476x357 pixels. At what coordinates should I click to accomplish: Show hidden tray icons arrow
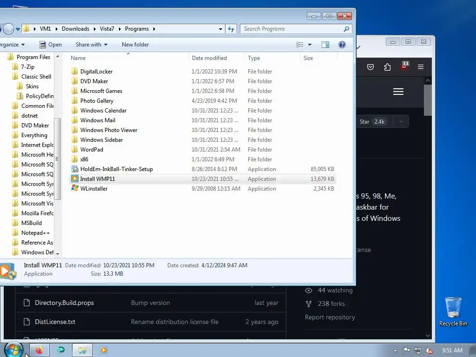[x=395, y=350]
